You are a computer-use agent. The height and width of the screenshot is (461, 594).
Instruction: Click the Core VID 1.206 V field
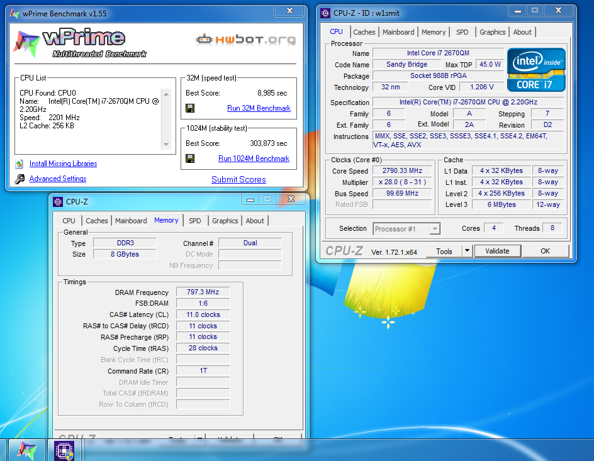coord(482,87)
